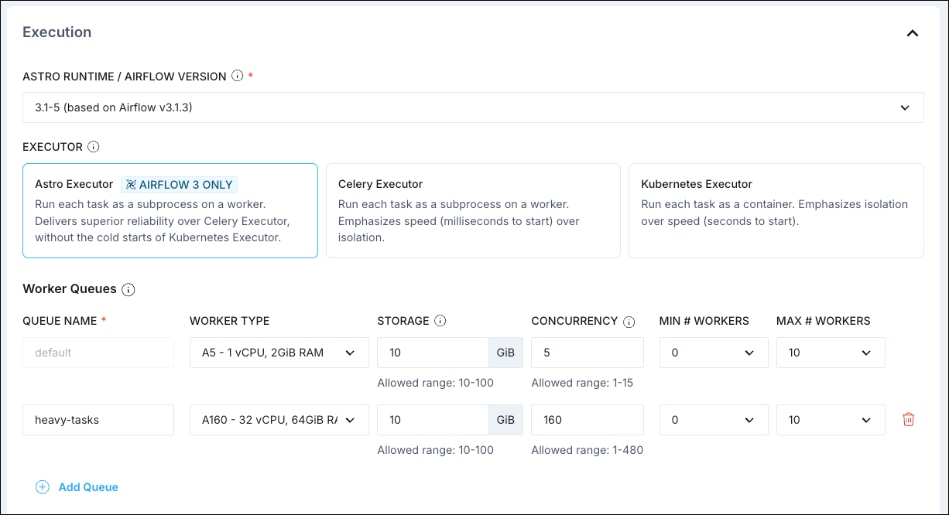
Task: Click the Add Queue link
Action: point(87,487)
